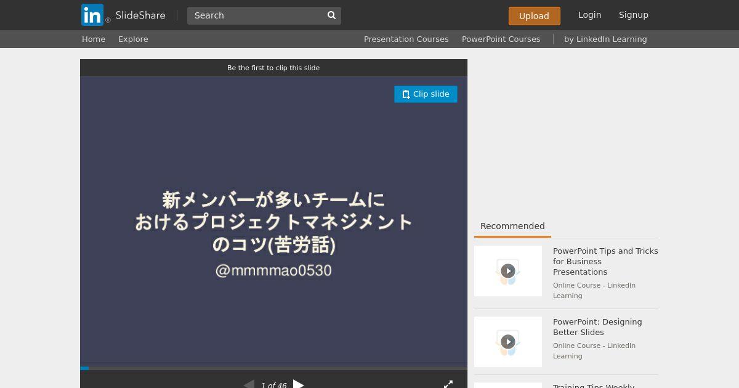739x388 pixels.
Task: Open the Explore menu item
Action: pyautogui.click(x=133, y=39)
